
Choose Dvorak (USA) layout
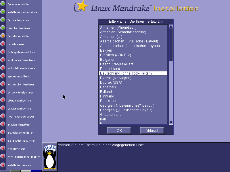coord(133,83)
